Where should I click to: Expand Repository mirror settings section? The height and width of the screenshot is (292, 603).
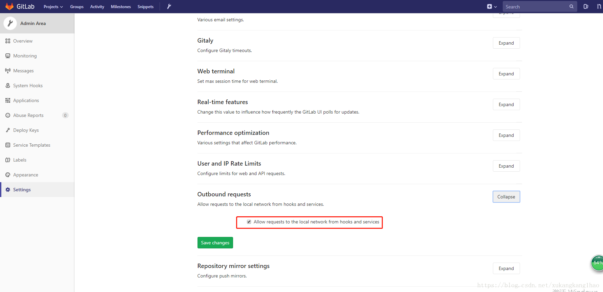pyautogui.click(x=506, y=268)
